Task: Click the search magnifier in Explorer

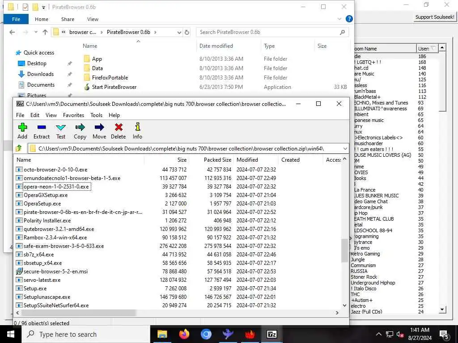Action: coord(342,32)
